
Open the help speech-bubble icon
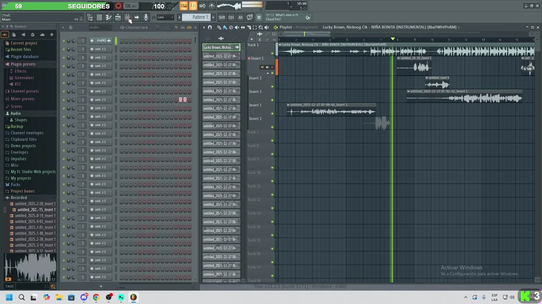pos(250,17)
